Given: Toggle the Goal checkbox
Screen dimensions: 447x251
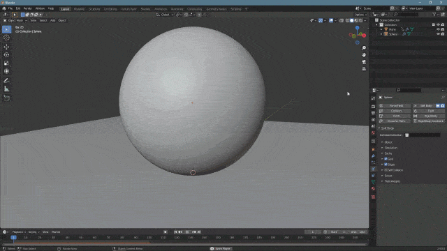Looking at the screenshot, I should (x=386, y=159).
